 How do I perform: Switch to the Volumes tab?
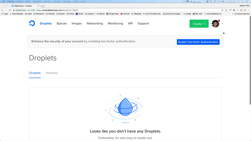52,73
